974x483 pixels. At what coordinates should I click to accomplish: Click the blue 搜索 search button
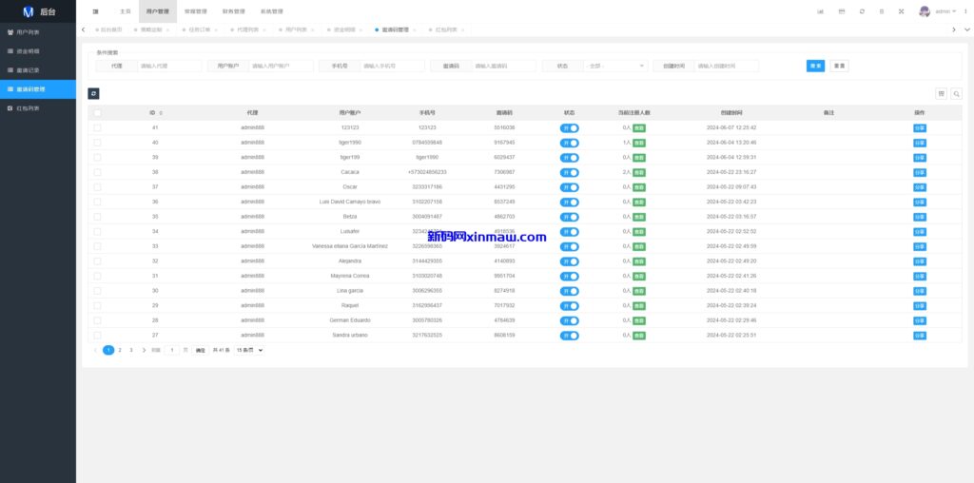tap(815, 66)
